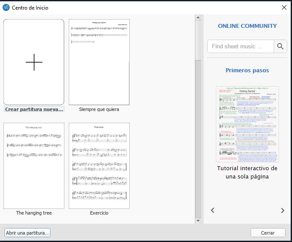Viewport: 292px width, 242px height.
Task: Click the MuseScore logo in title bar
Action: (6, 7)
